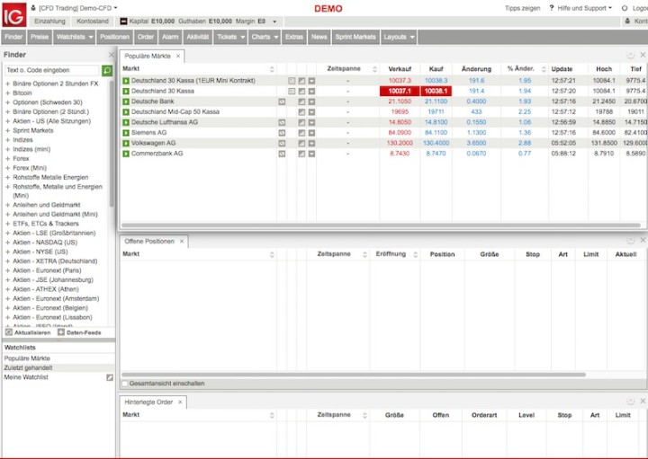Click the Finder tree vertical scrollbar
This screenshot has width=648, height=459.
click(112, 145)
